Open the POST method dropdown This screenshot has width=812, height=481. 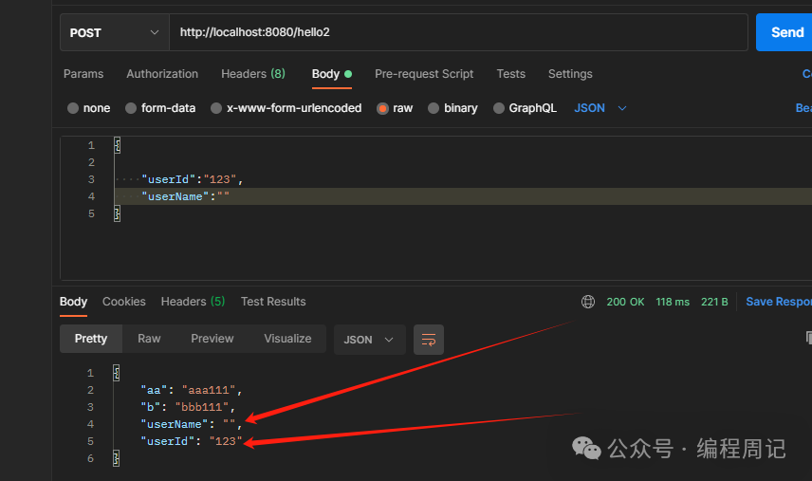pos(115,32)
